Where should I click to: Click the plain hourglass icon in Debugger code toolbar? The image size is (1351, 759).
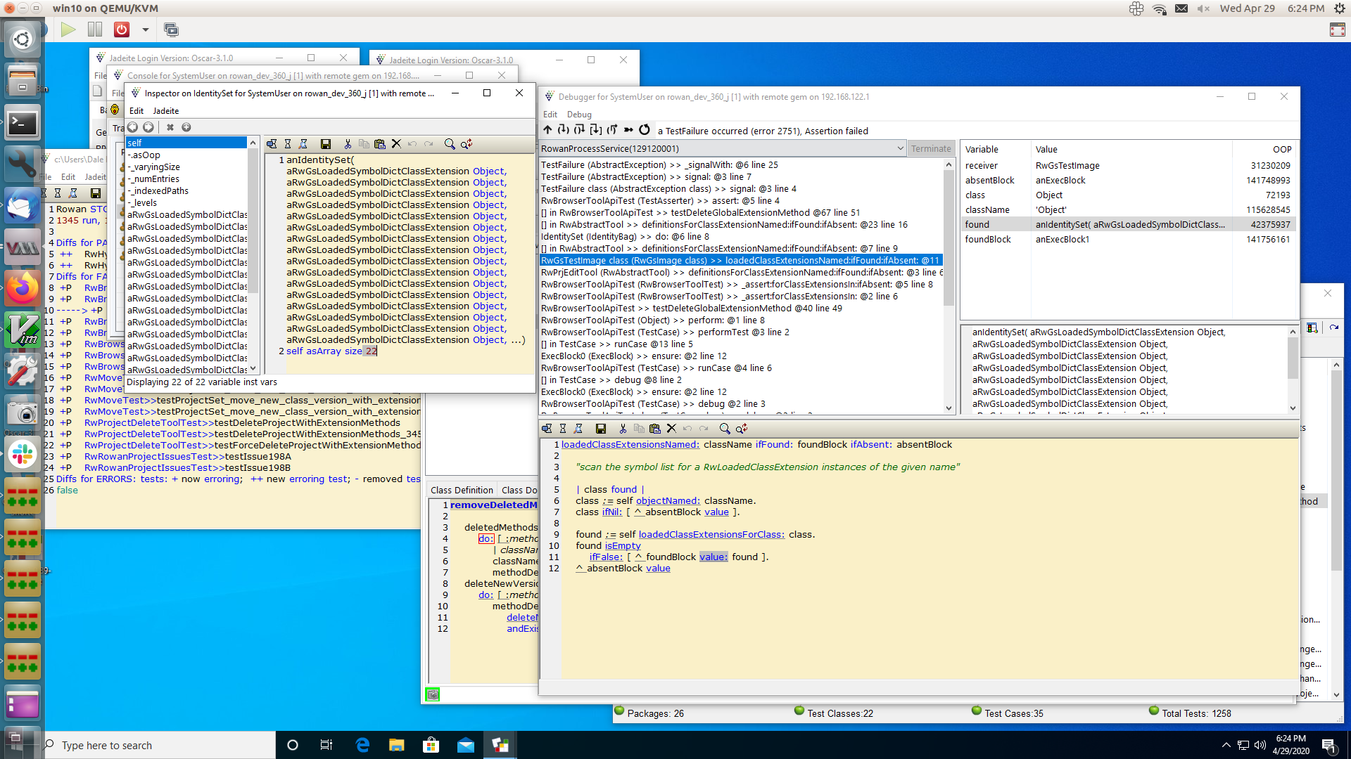[x=563, y=429]
